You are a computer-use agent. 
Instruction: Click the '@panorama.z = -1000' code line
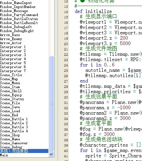coord(105,108)
